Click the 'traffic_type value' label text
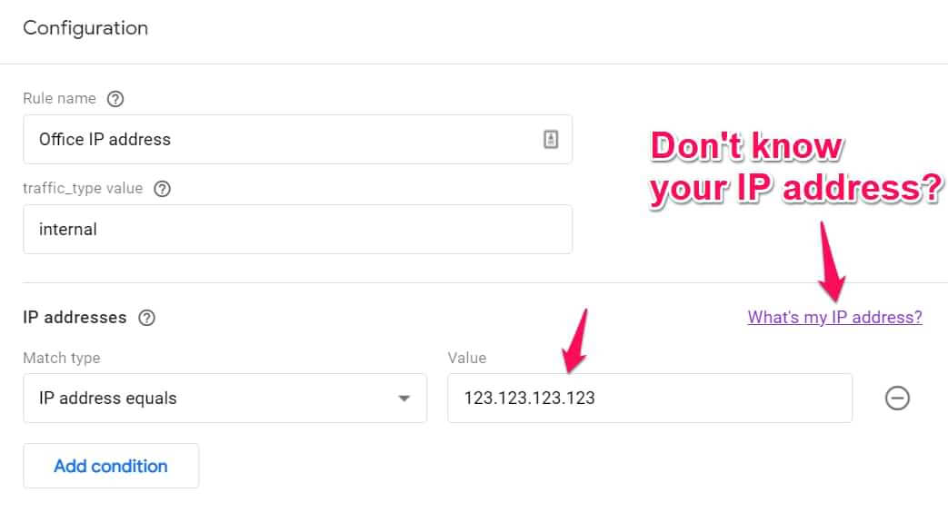 point(83,189)
